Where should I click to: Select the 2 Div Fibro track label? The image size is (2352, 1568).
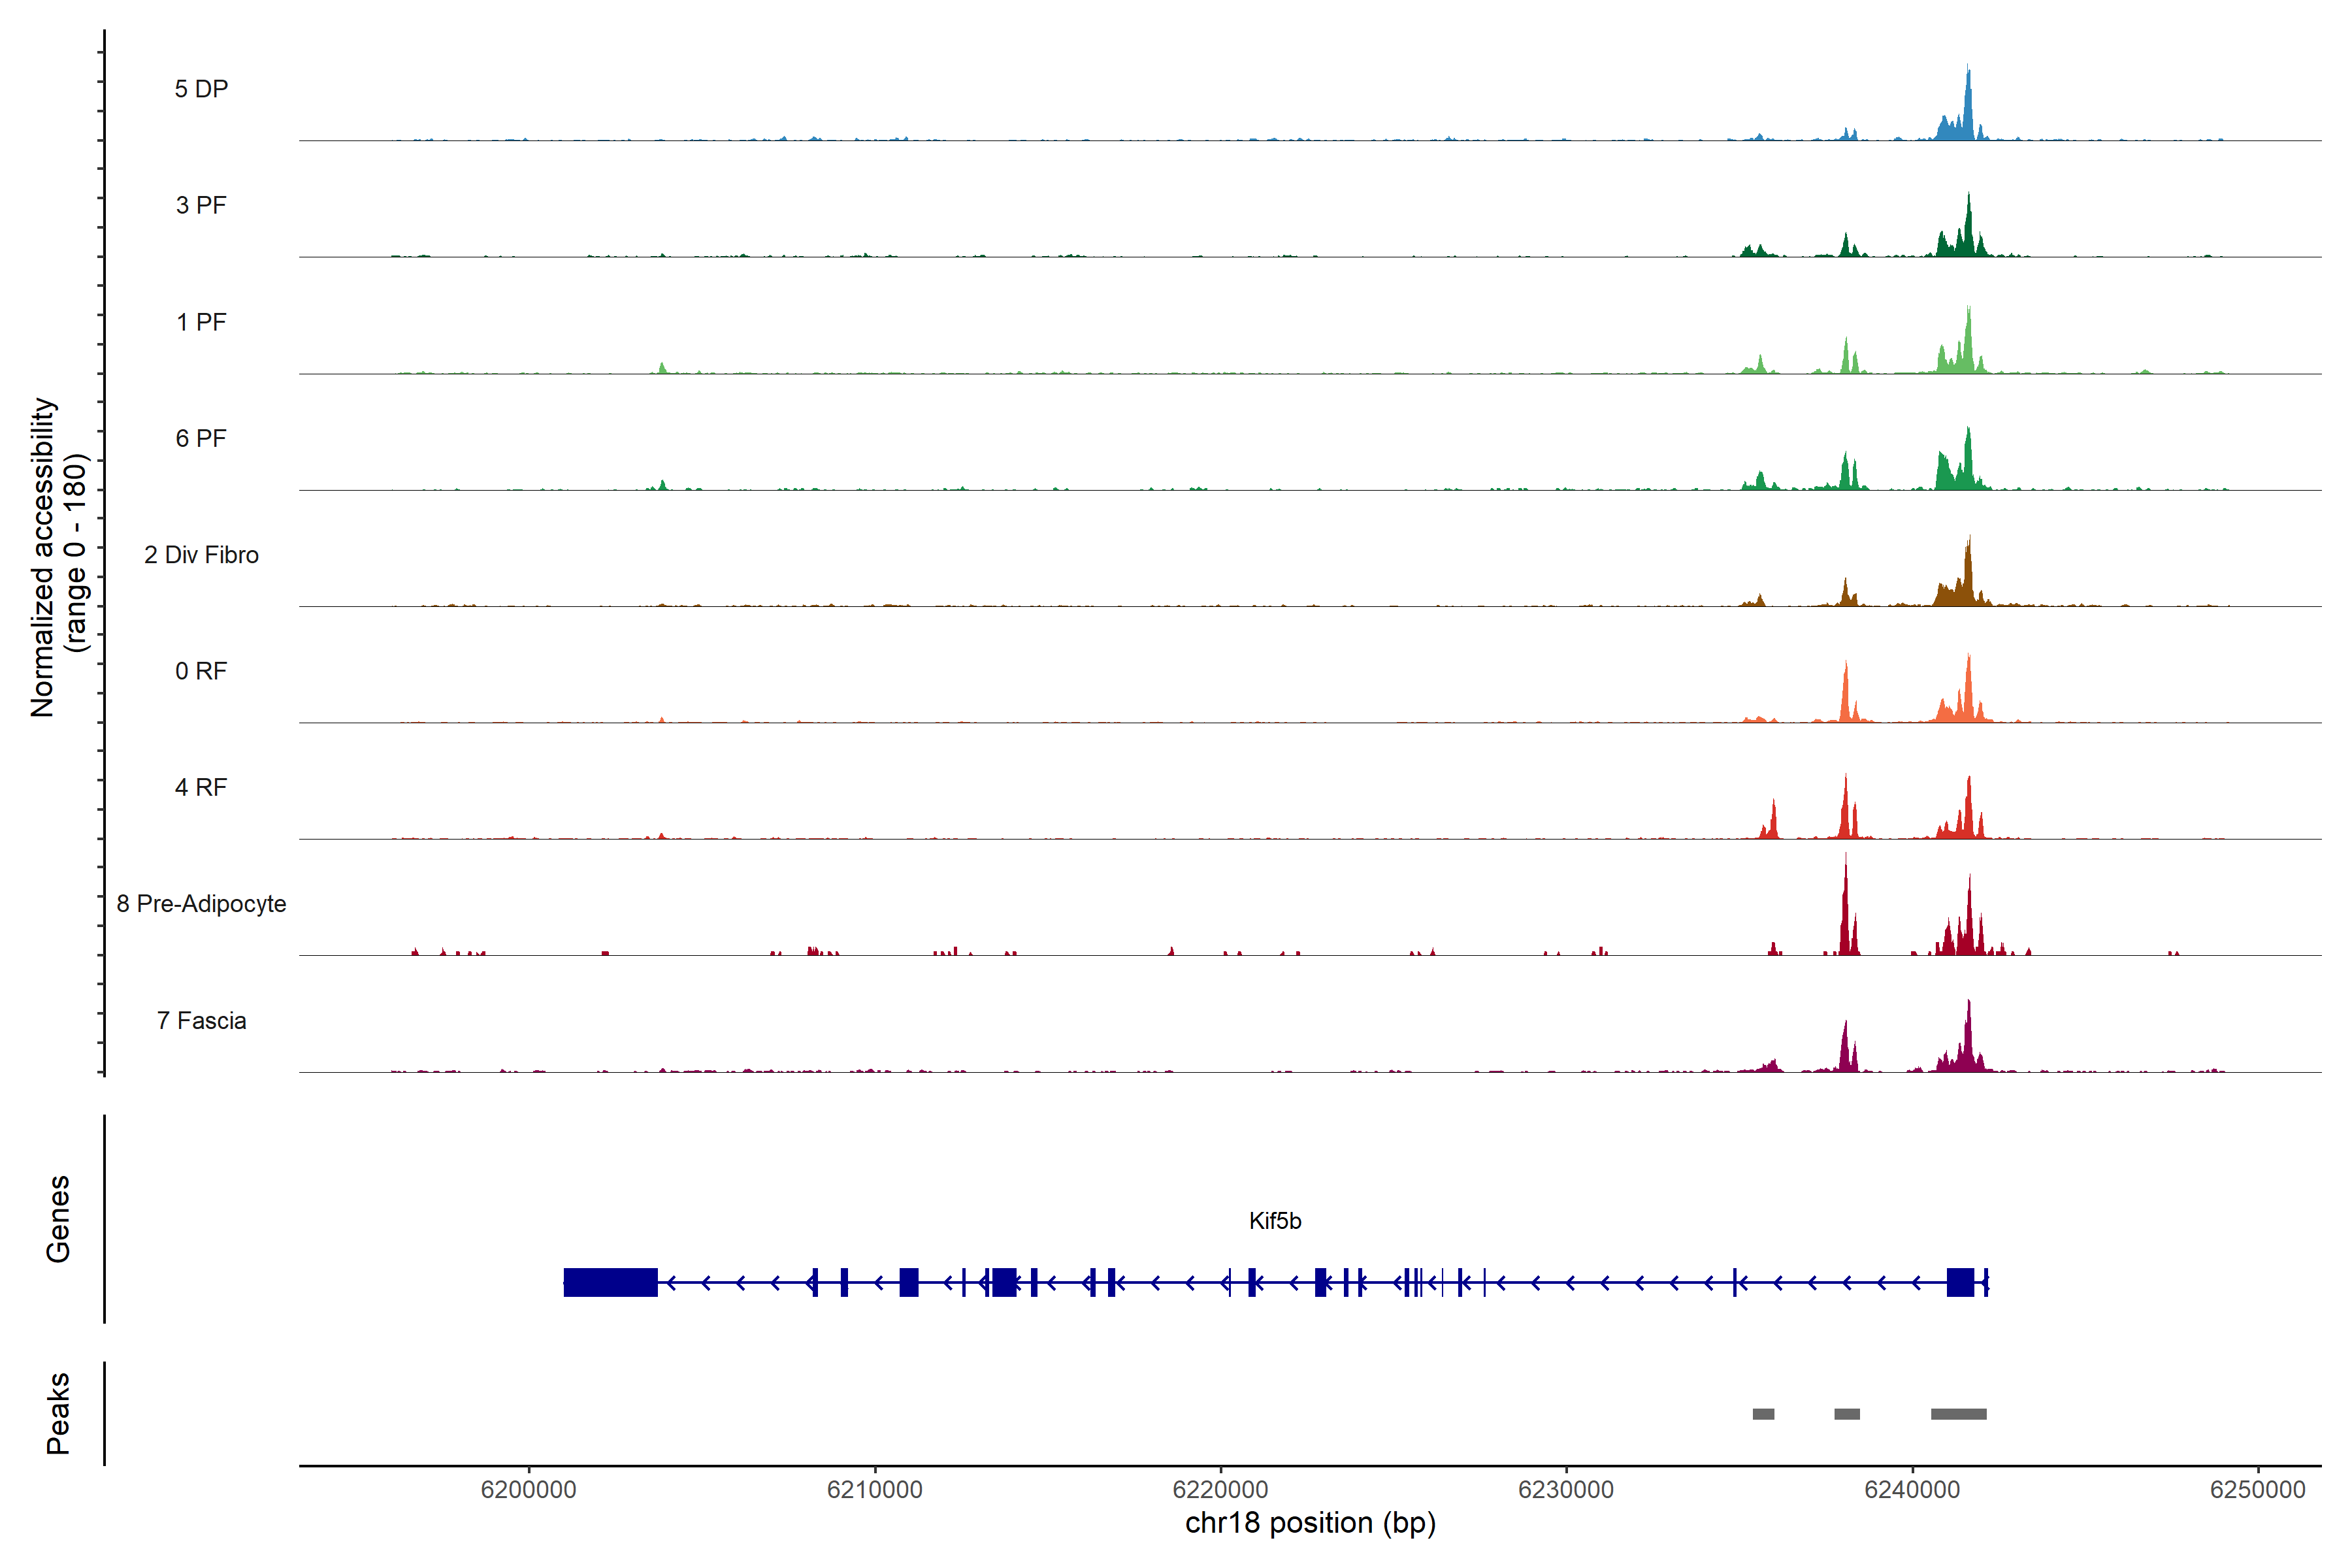pyautogui.click(x=201, y=555)
